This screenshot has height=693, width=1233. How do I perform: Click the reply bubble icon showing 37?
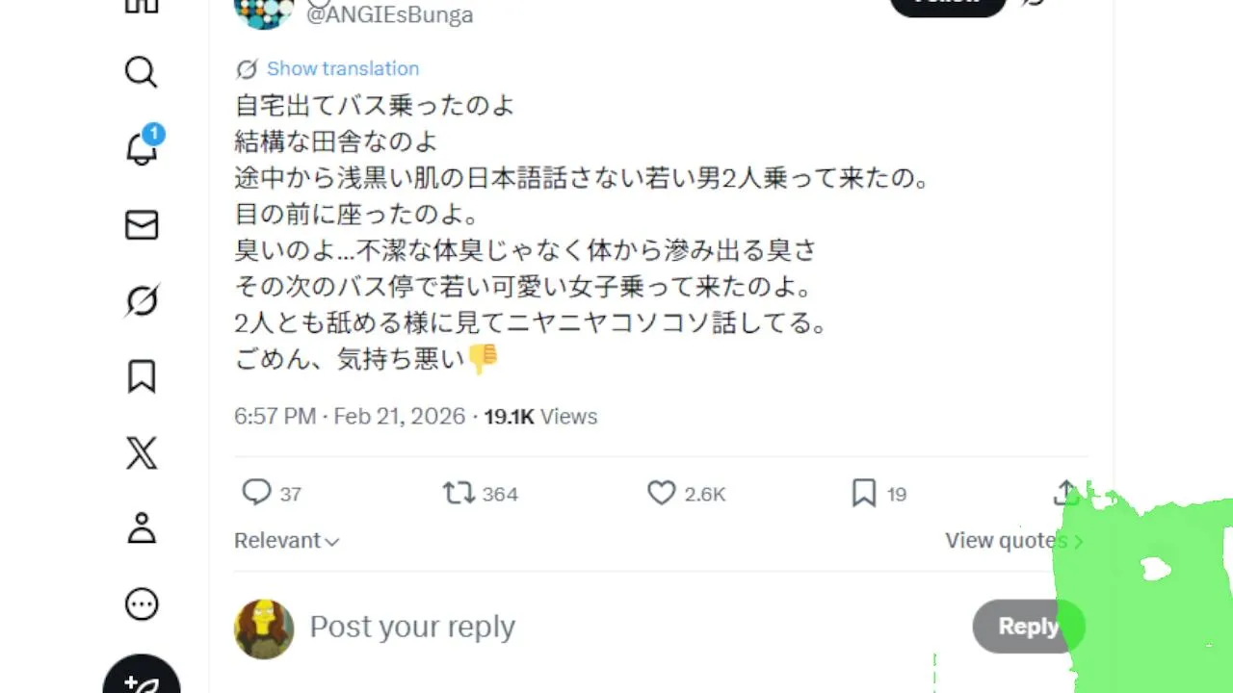tap(256, 493)
